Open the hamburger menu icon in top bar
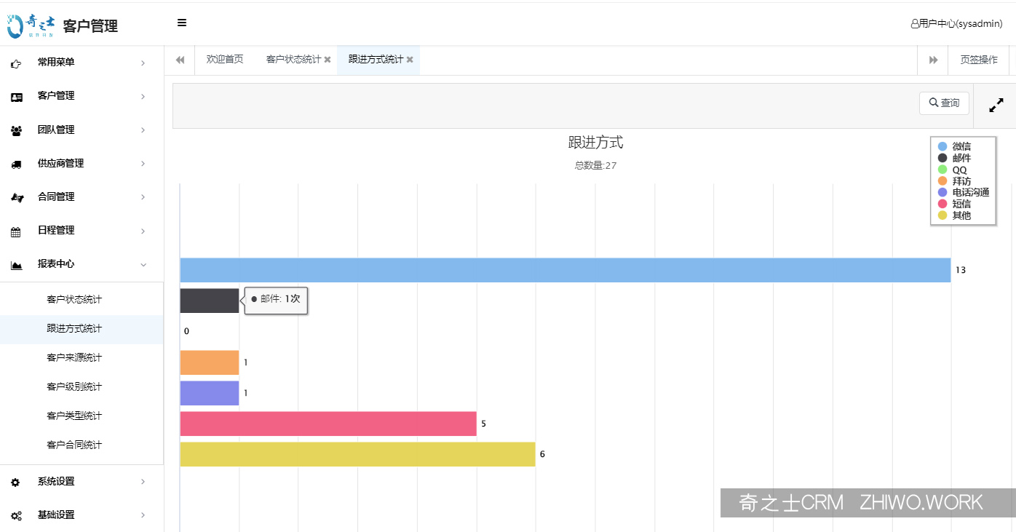This screenshot has height=532, width=1016. coord(181,23)
